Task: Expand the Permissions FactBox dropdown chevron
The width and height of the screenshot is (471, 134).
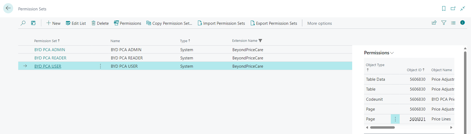Action: [x=392, y=53]
